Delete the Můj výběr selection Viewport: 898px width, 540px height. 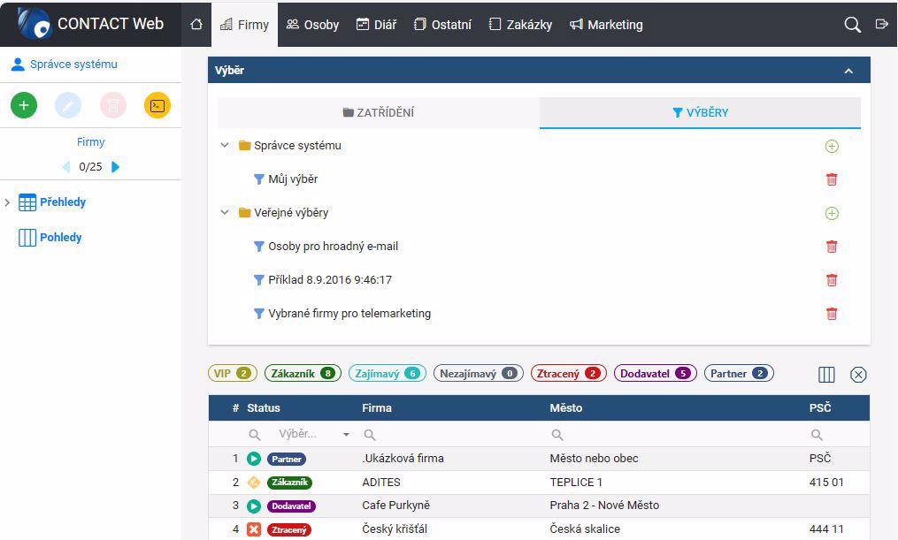(x=832, y=179)
